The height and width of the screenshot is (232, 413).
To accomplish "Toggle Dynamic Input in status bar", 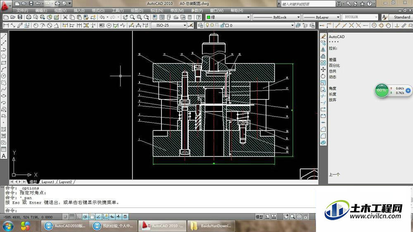I will (x=112, y=217).
